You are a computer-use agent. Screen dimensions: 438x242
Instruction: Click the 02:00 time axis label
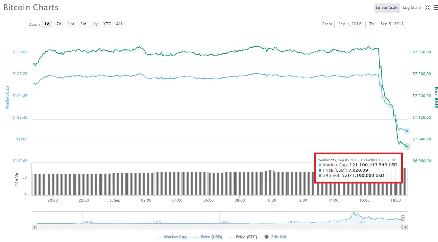[146, 200]
